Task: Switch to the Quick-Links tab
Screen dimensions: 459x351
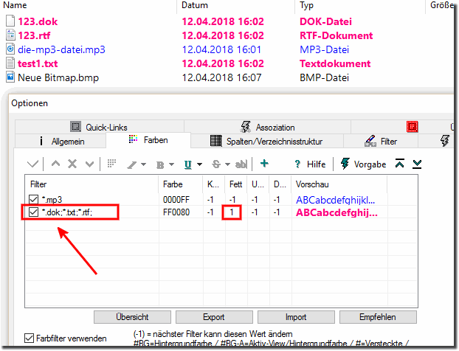Action: (x=99, y=128)
